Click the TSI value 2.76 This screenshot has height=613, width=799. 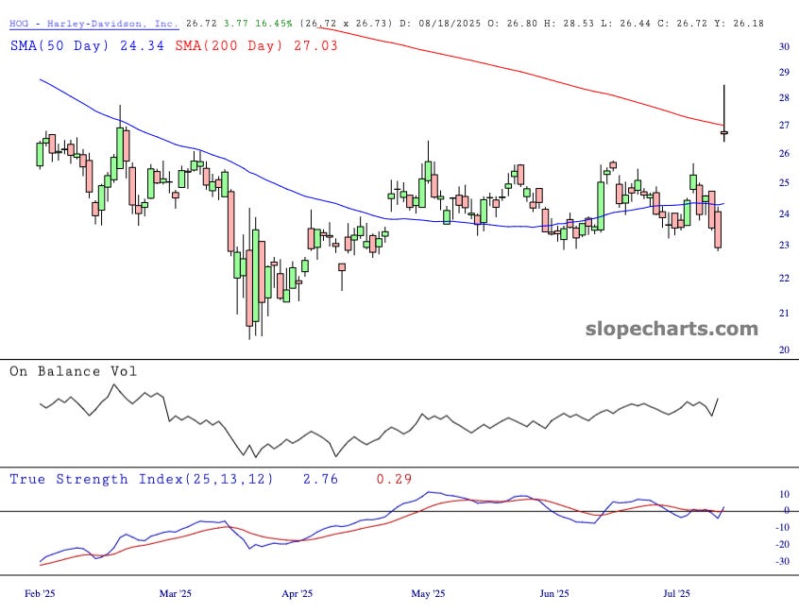(320, 480)
